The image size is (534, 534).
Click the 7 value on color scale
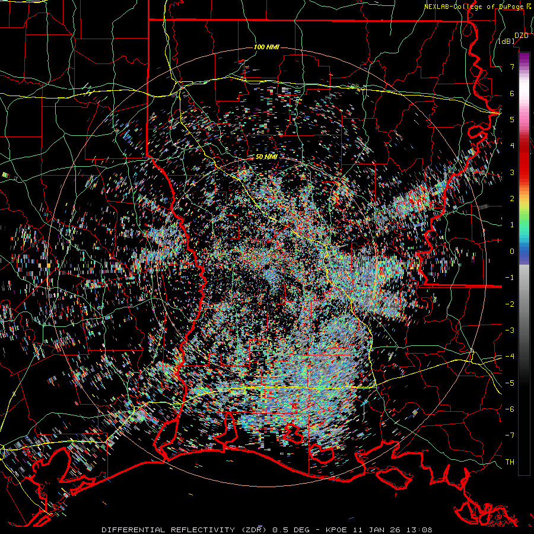(512, 66)
